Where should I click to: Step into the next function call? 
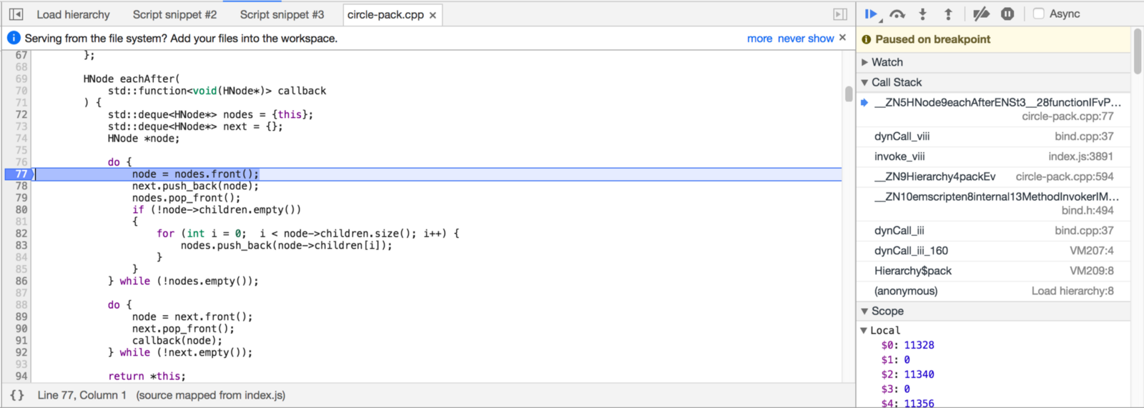(923, 14)
